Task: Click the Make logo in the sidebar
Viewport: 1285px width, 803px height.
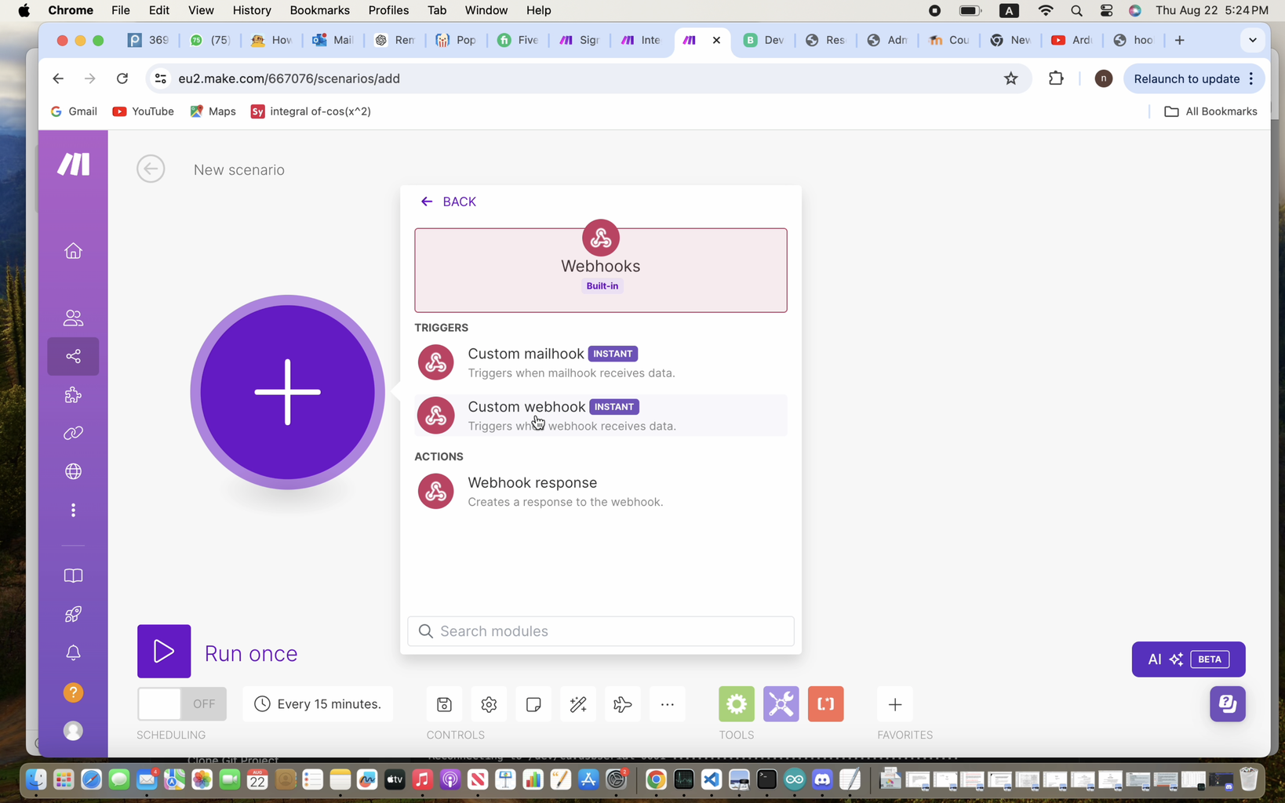Action: tap(73, 164)
